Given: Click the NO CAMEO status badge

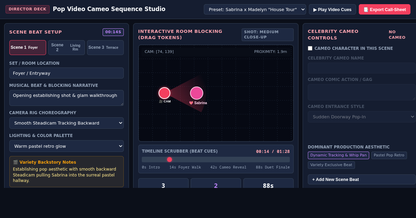Looking at the screenshot, I should [397, 35].
